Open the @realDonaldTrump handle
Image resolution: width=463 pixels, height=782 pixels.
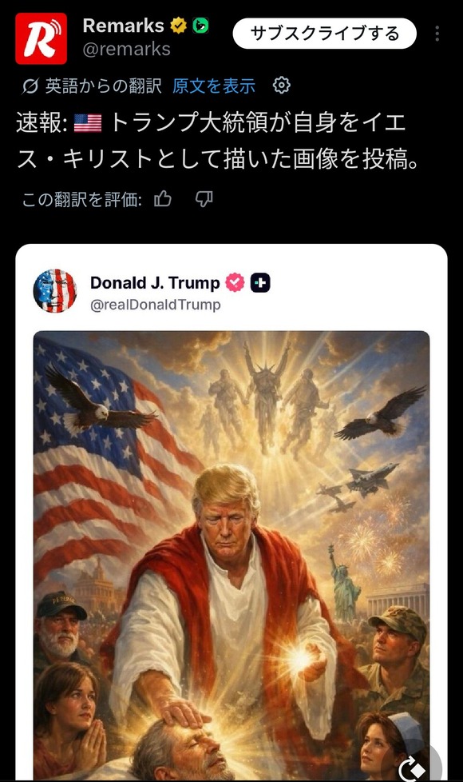coord(156,304)
